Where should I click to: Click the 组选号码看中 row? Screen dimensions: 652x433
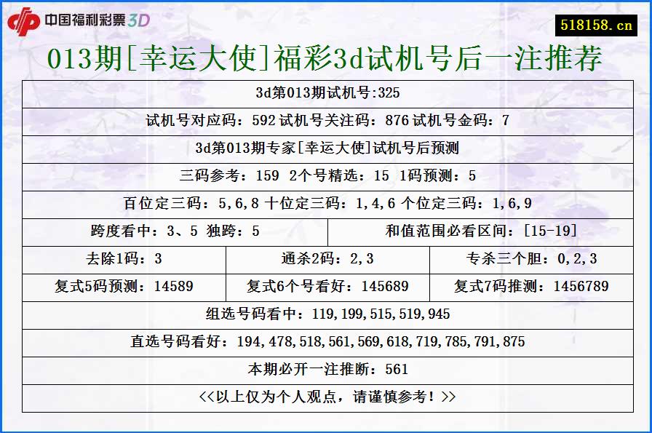326,314
